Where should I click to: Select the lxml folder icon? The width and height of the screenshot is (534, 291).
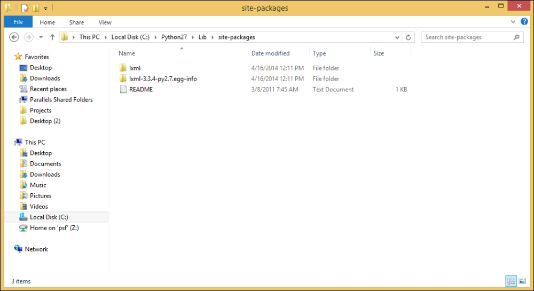point(123,68)
